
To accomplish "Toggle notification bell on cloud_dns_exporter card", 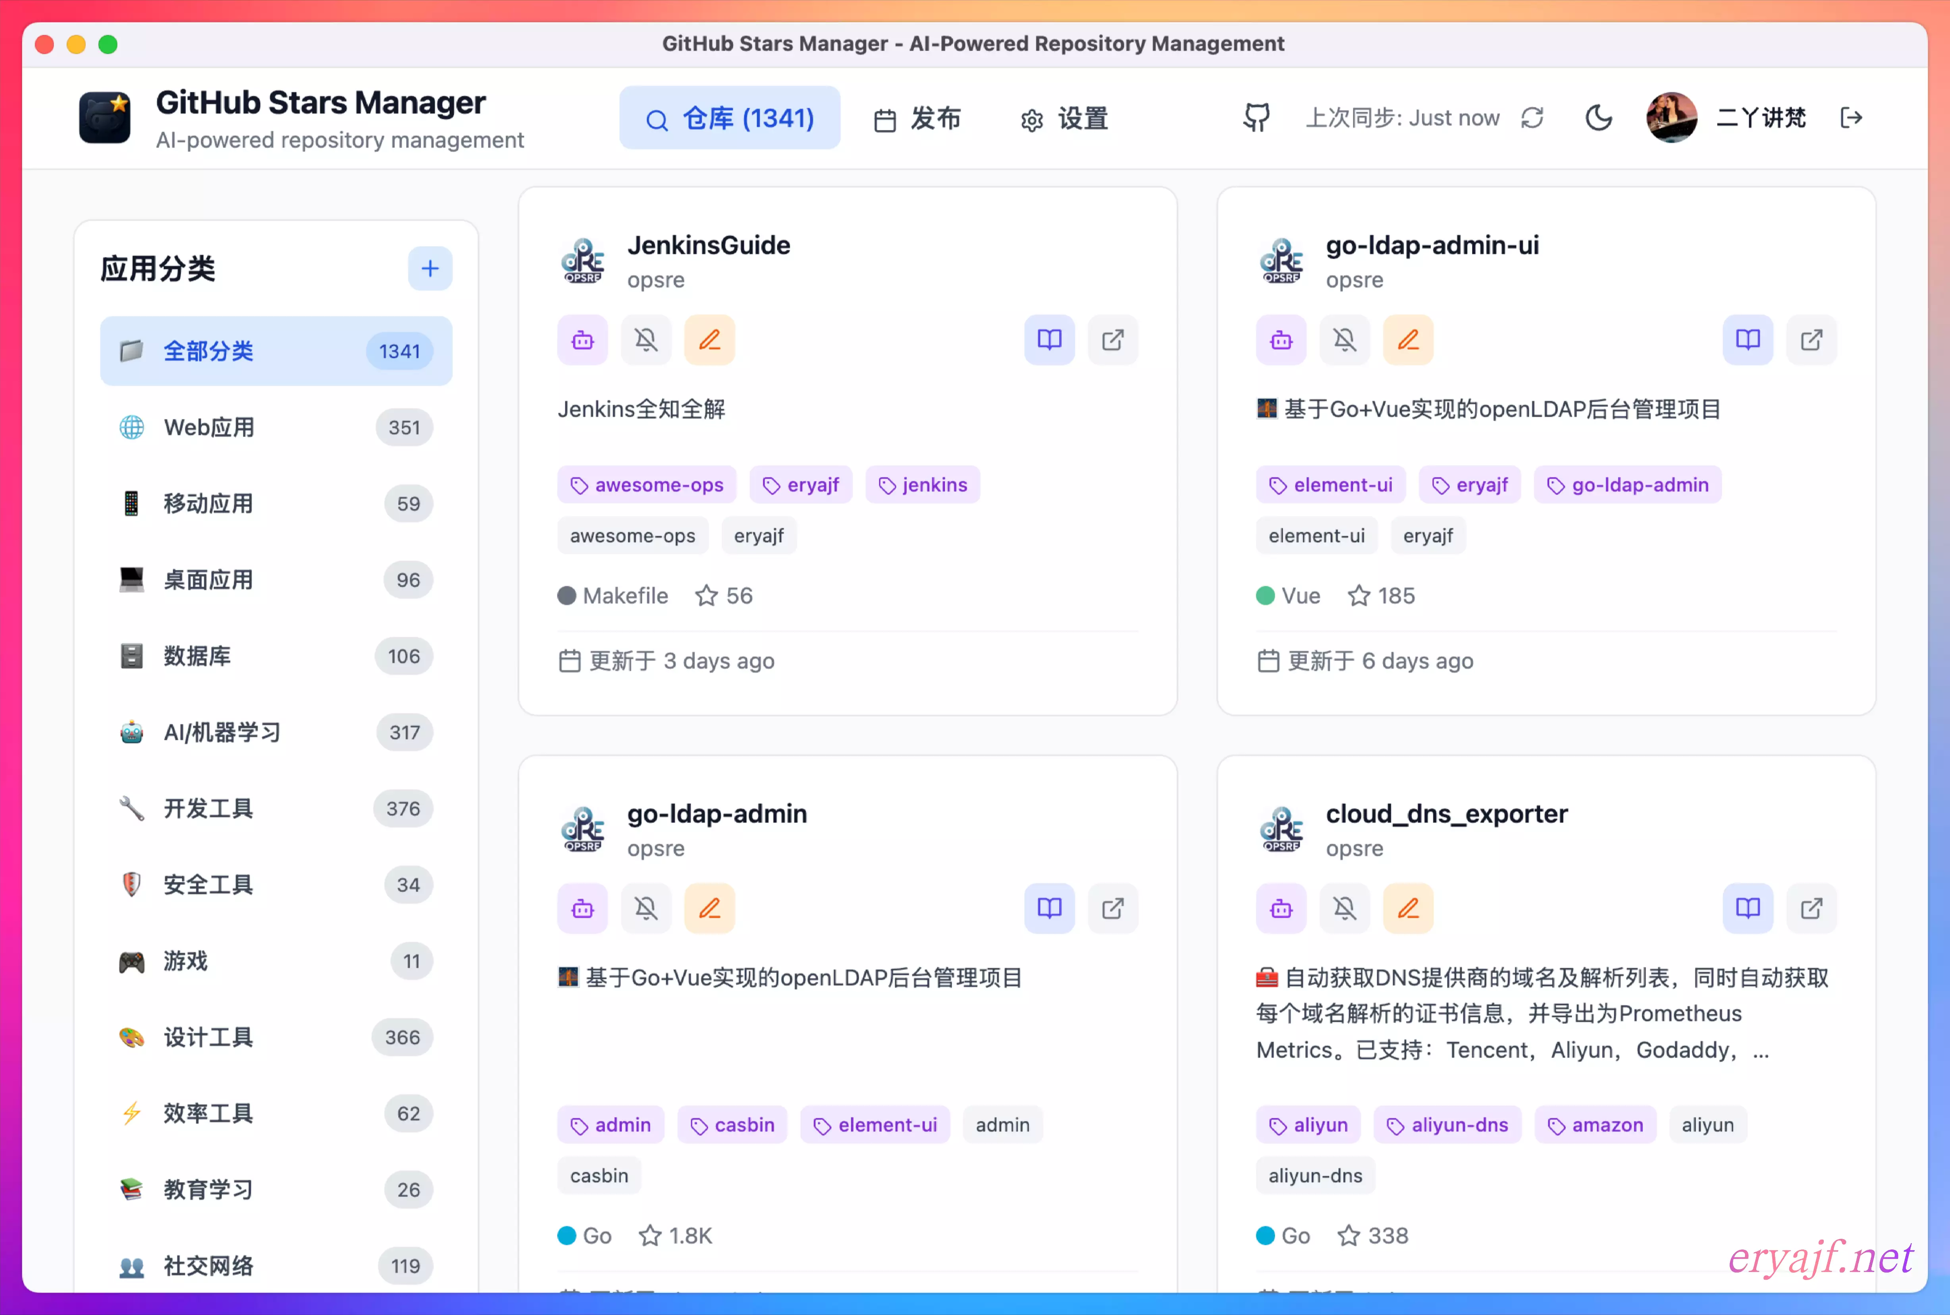I will 1345,909.
